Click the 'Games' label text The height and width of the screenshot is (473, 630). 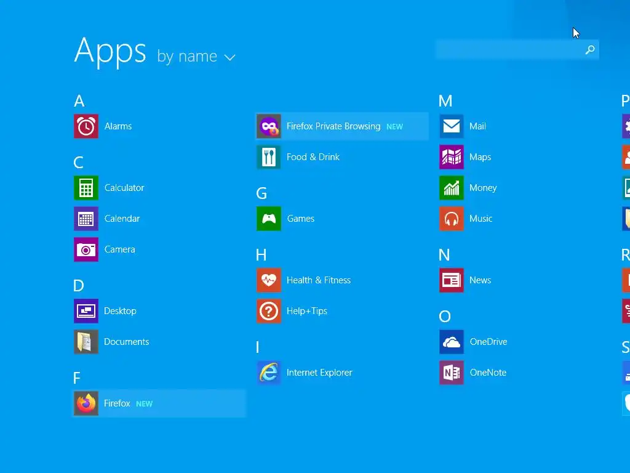300,219
